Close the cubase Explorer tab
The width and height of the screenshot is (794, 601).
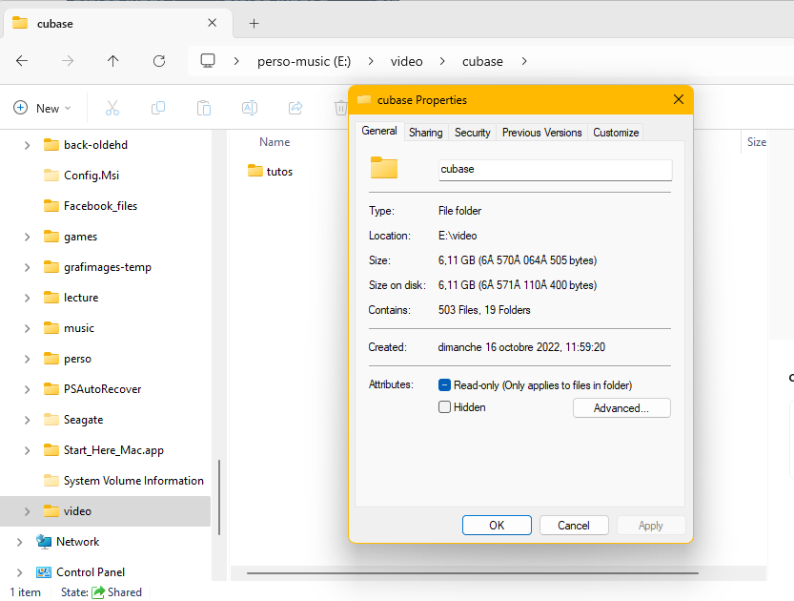point(213,23)
